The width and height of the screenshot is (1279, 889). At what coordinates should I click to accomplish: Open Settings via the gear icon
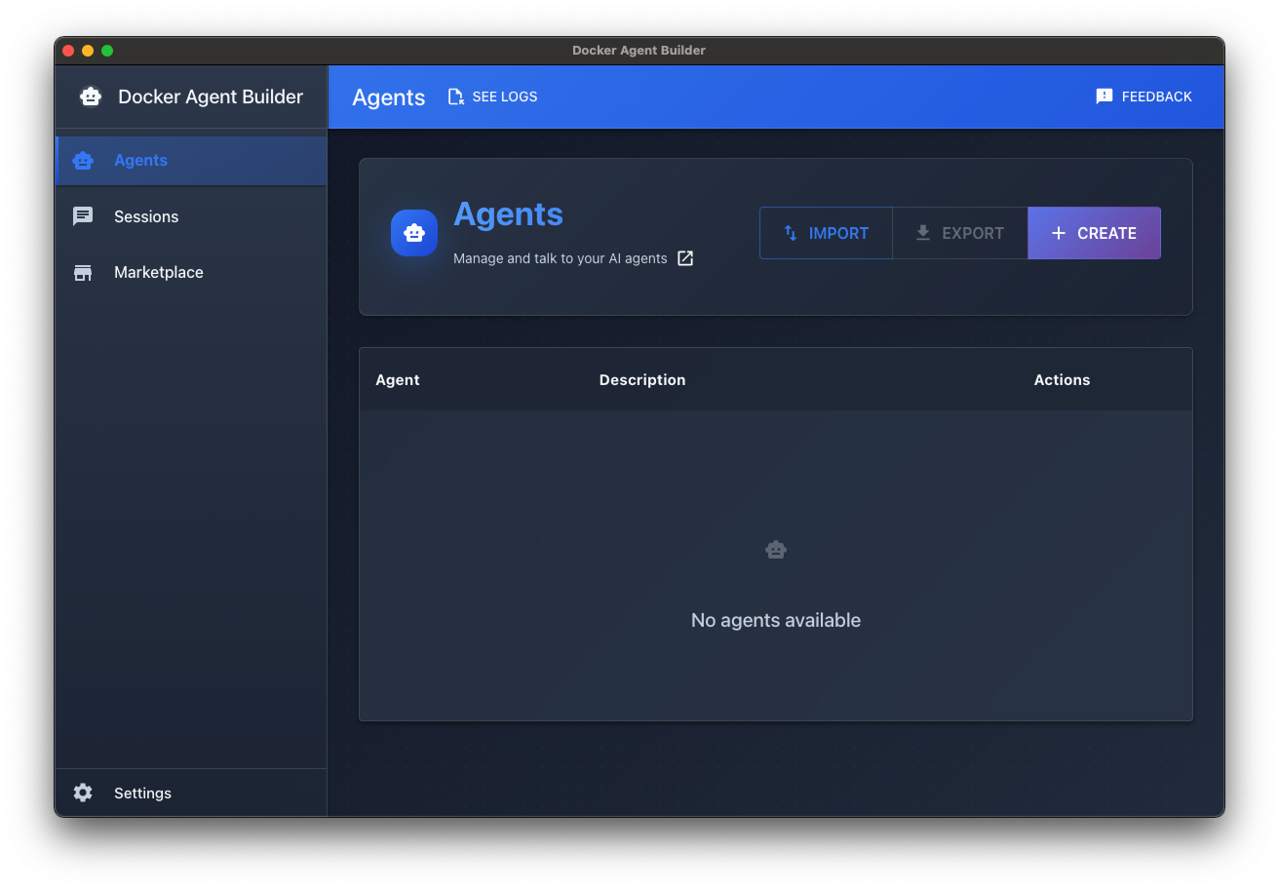[83, 792]
